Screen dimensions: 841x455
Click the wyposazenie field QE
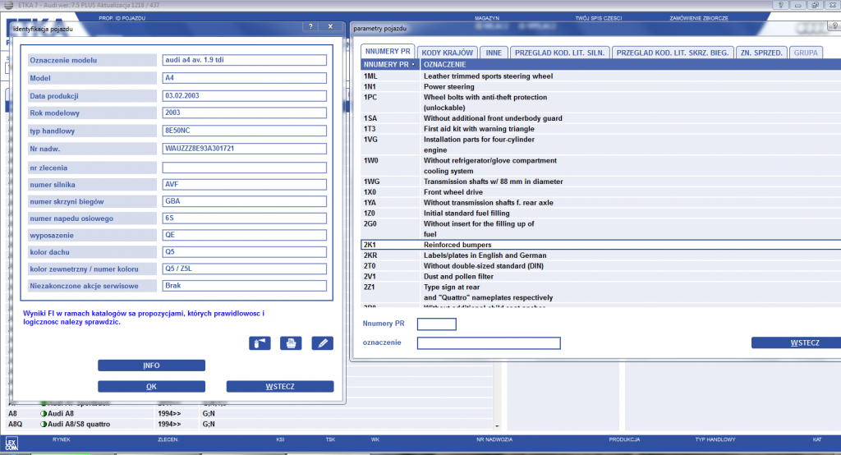244,235
